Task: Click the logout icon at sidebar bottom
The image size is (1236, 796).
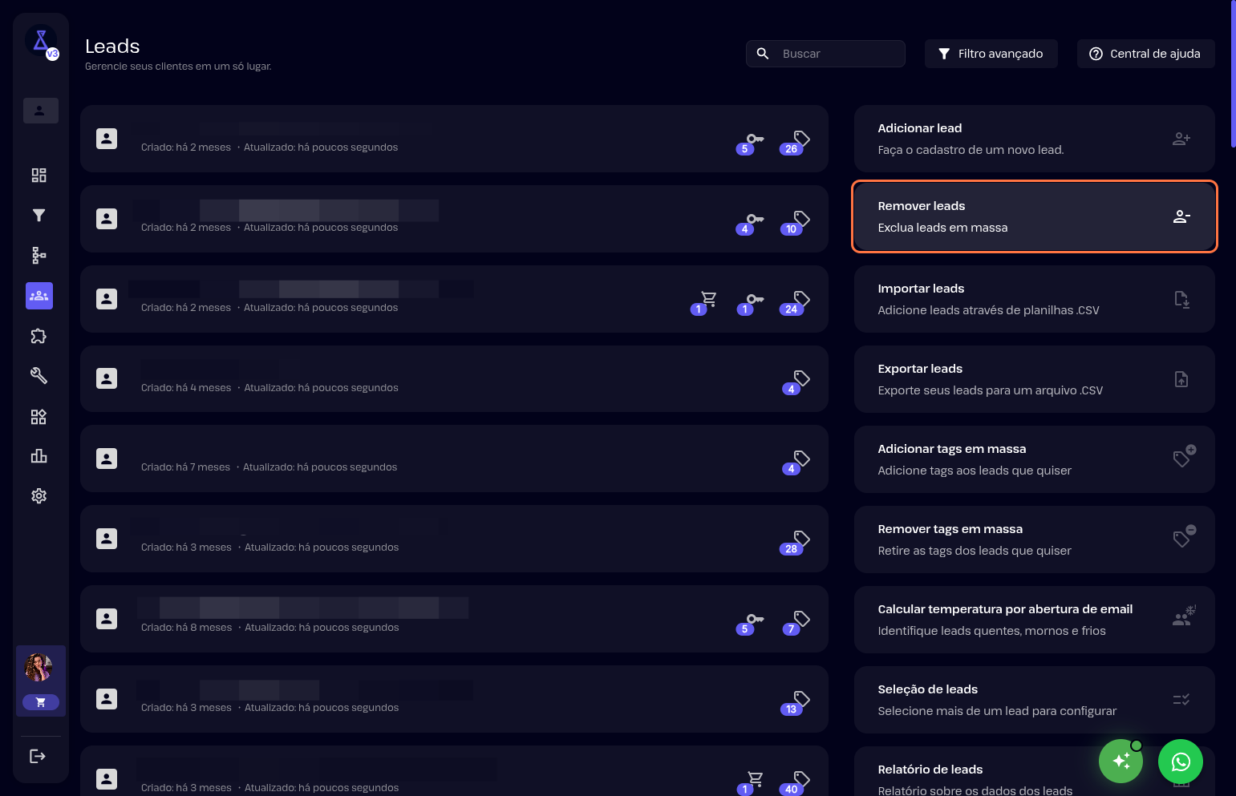Action: point(38,756)
